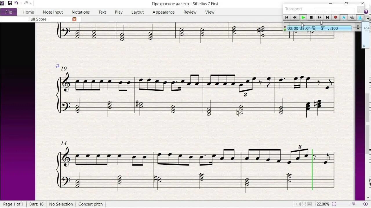Select the pages vertically view icon in status bar

pyautogui.click(x=304, y=204)
